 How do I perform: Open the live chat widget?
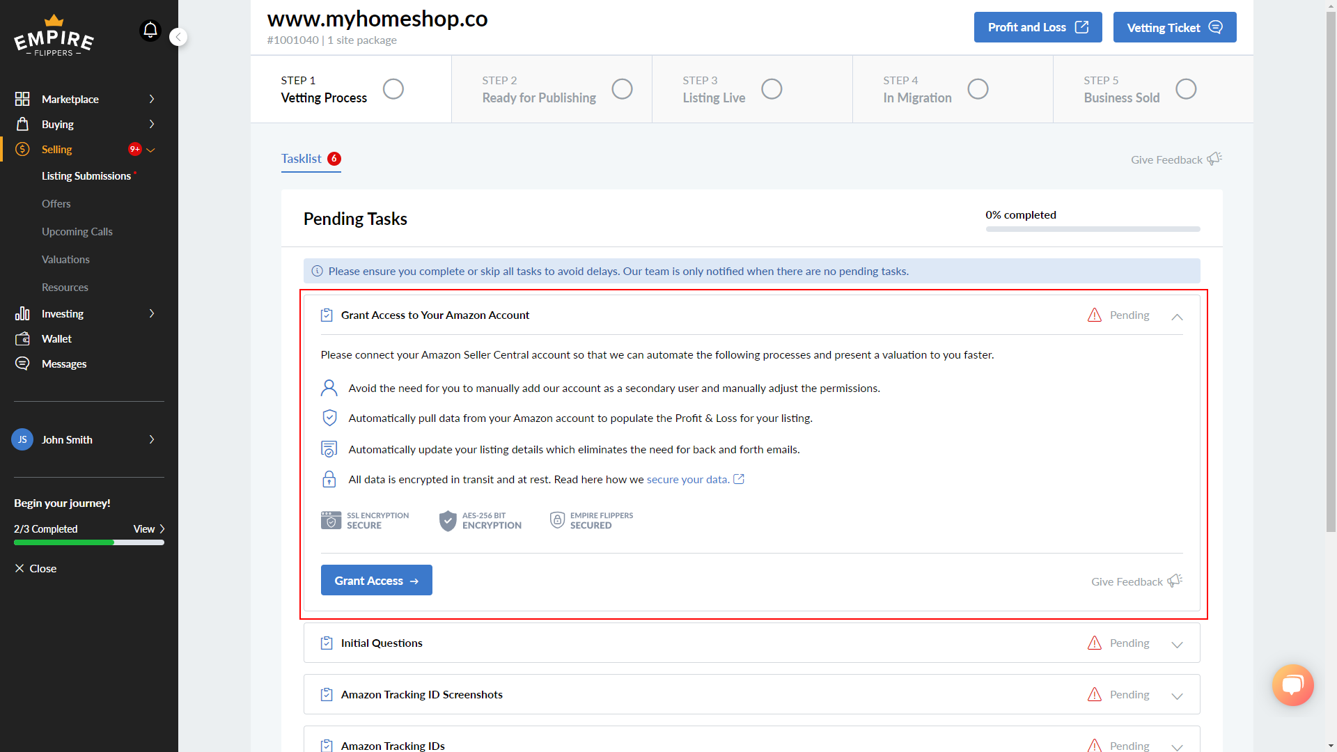(1292, 685)
